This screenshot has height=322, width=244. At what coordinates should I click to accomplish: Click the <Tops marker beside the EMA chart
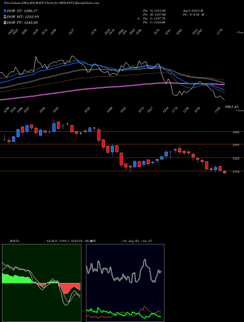pyautogui.click(x=240, y=33)
